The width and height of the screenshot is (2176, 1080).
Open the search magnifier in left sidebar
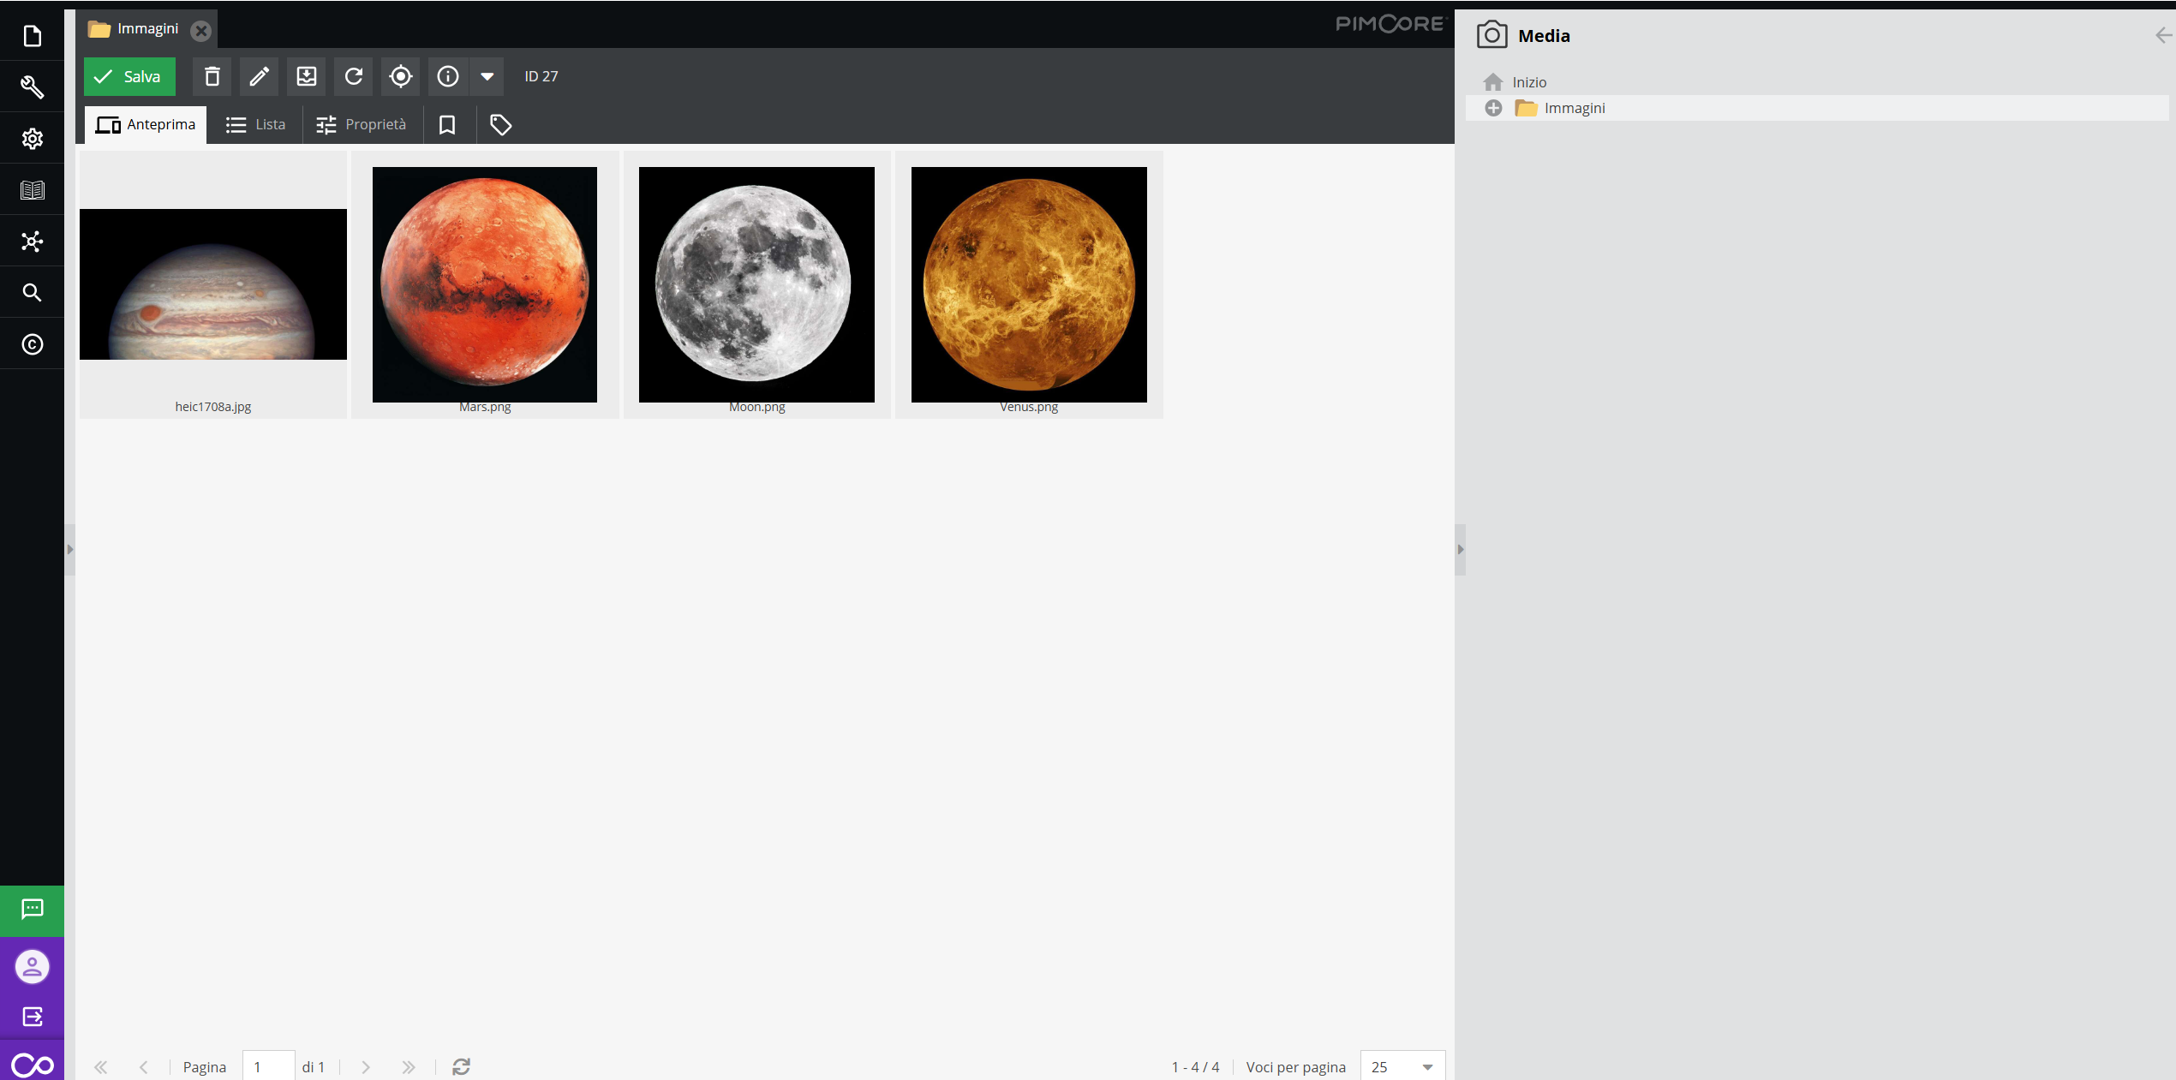point(32,293)
